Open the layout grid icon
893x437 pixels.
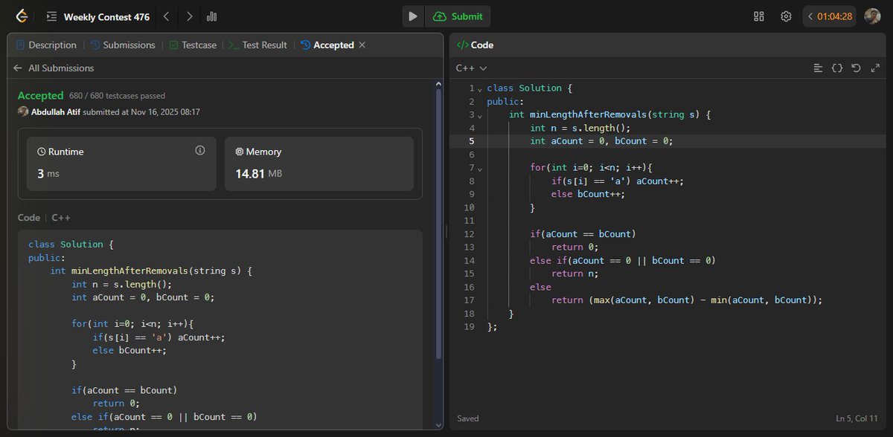[x=759, y=16]
